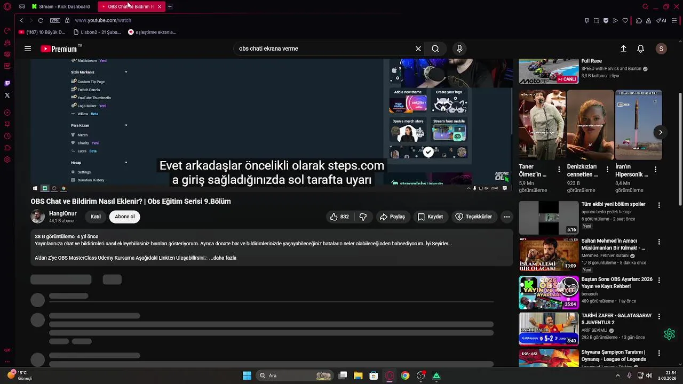Viewport: 683px width, 384px height.
Task: Open bookmark (1167) 10 Büyük D...
Action: click(42, 32)
